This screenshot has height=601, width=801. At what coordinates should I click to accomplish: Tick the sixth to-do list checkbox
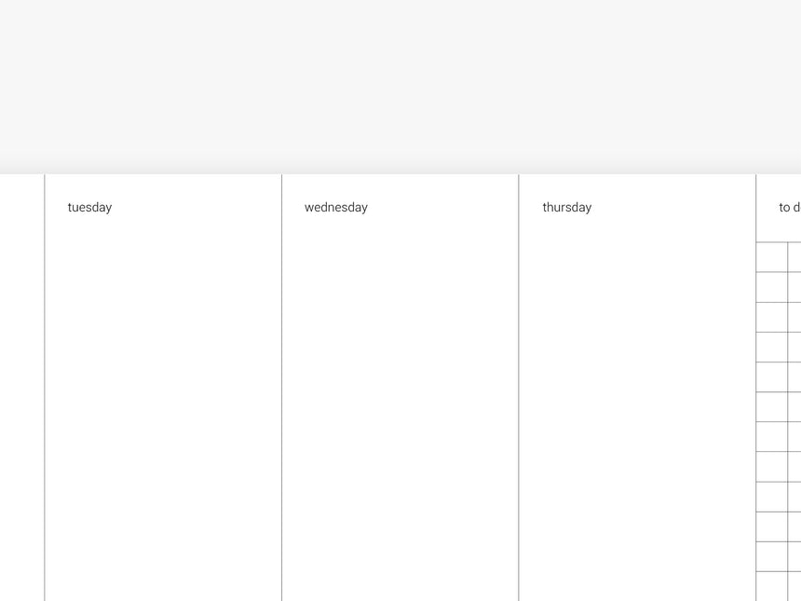pos(772,406)
